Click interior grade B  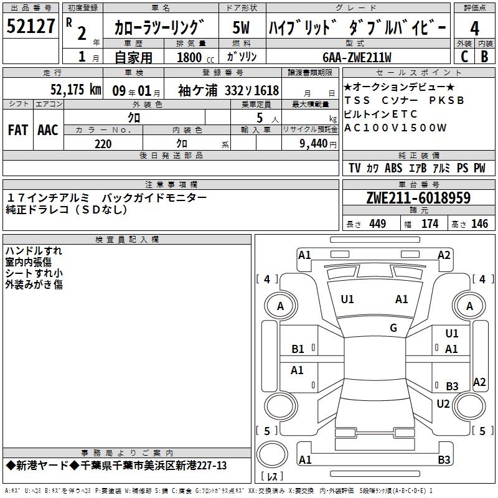tap(484, 57)
